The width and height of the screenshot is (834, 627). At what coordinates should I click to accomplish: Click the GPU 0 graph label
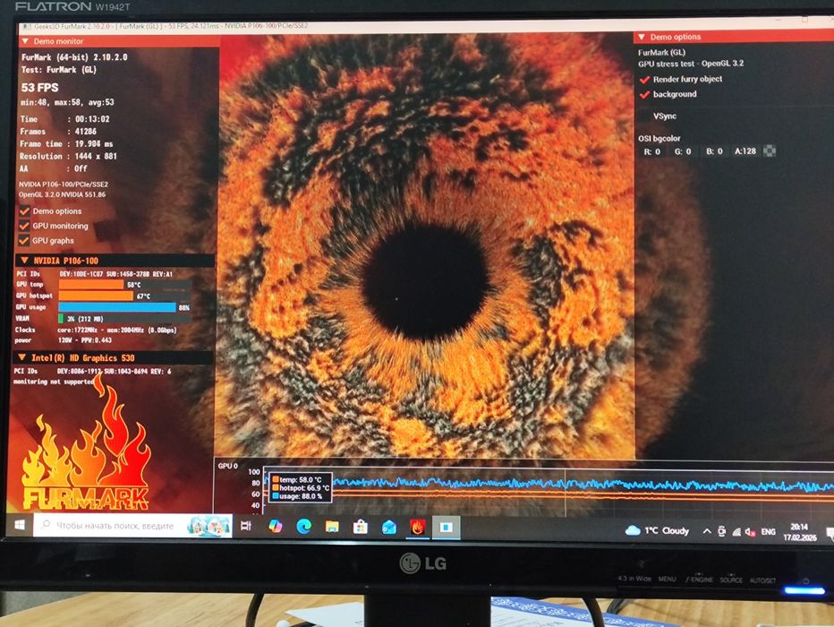coord(227,466)
